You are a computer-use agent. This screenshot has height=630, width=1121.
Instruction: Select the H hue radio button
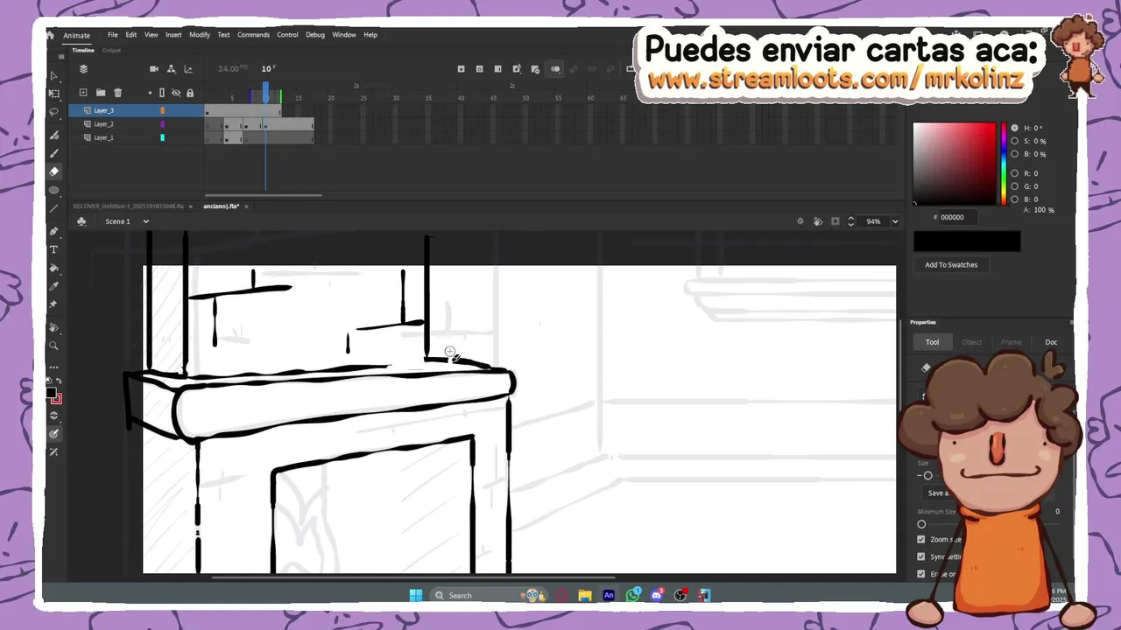tap(1015, 128)
